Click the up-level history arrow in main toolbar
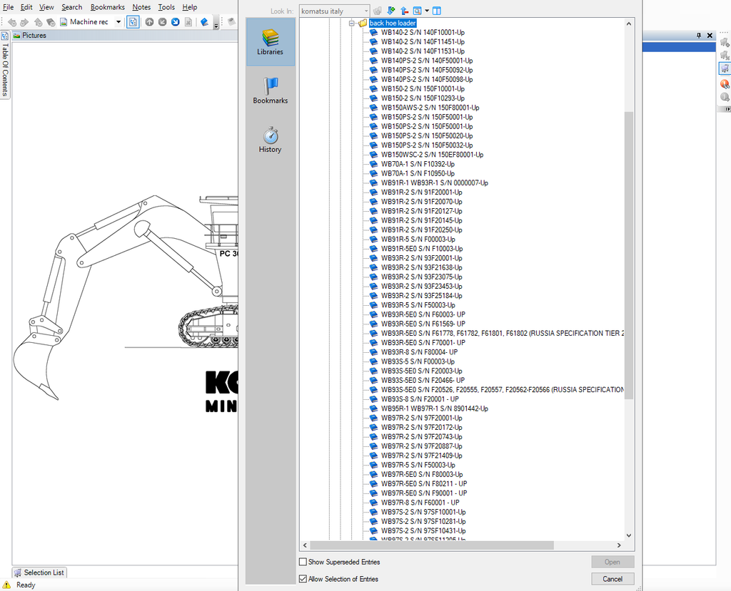This screenshot has height=591, width=731. click(x=39, y=22)
